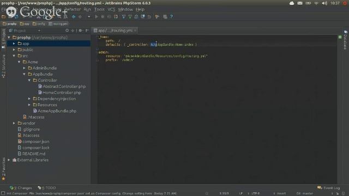
Task: Hide the Project panel with the hide icon
Action: click(87, 30)
